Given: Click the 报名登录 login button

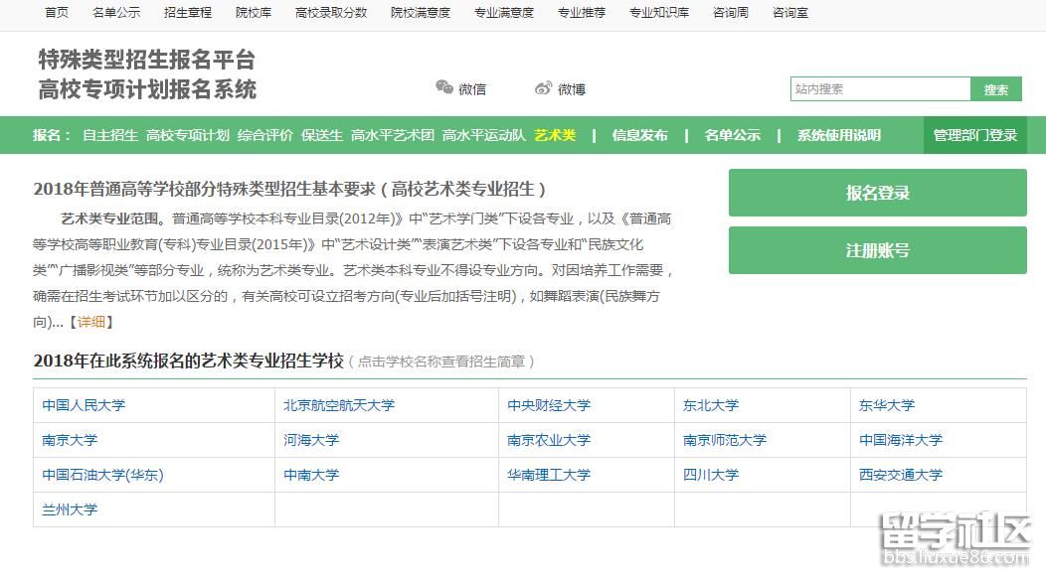Looking at the screenshot, I should pos(877,193).
